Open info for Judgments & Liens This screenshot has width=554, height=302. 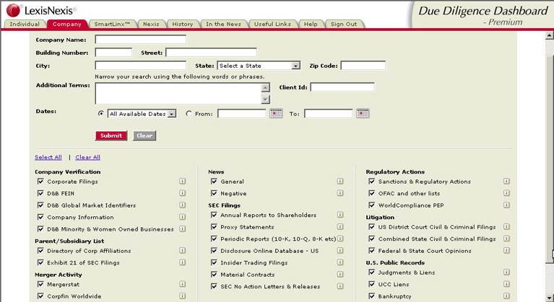click(506, 272)
